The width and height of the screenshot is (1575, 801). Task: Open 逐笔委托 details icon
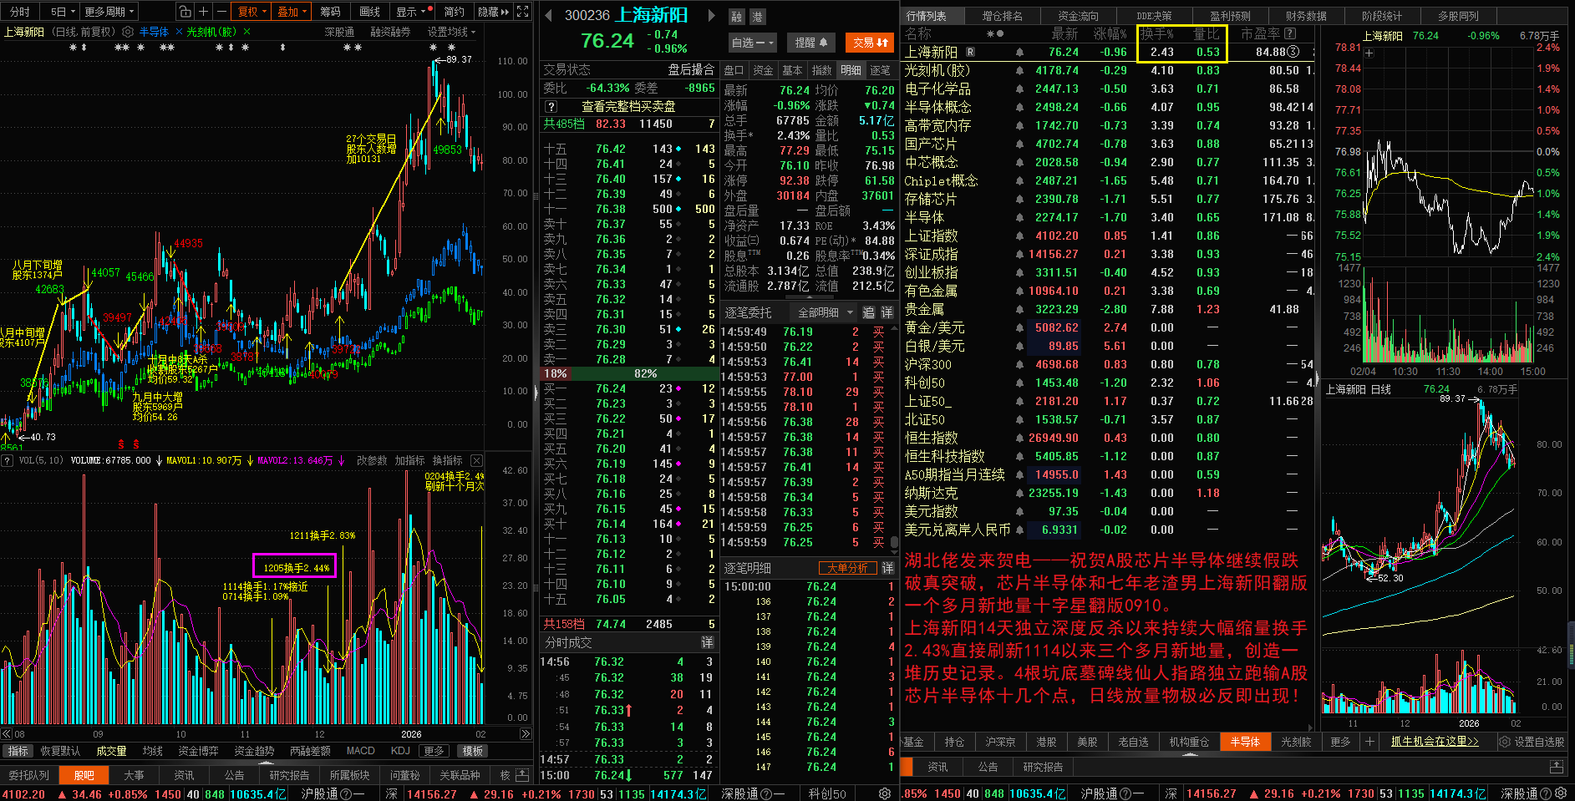(887, 312)
